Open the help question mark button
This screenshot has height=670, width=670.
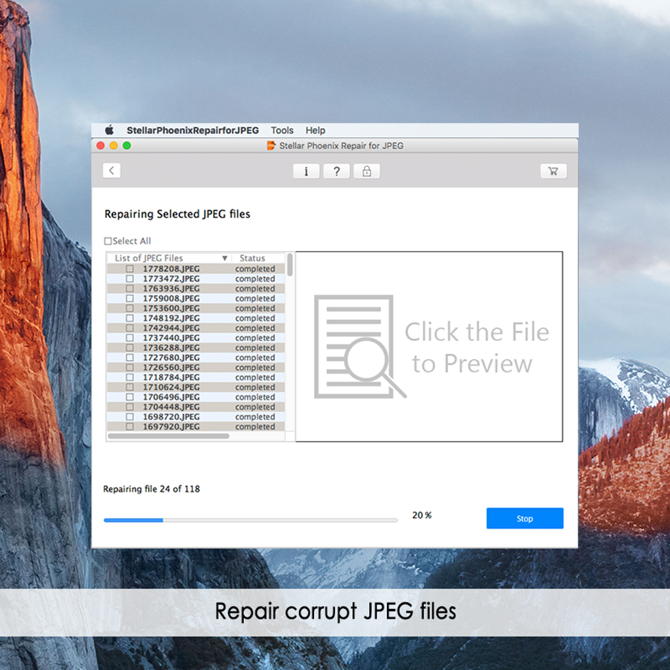pyautogui.click(x=336, y=171)
